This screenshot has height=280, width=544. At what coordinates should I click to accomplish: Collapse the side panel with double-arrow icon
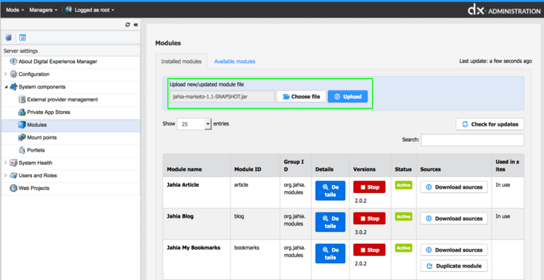pyautogui.click(x=136, y=25)
